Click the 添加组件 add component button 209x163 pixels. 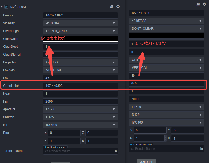(x=146, y=161)
